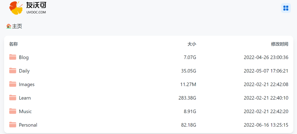This screenshot has height=134, width=297.
Task: Click the Learn folder icon
Action: (x=12, y=98)
